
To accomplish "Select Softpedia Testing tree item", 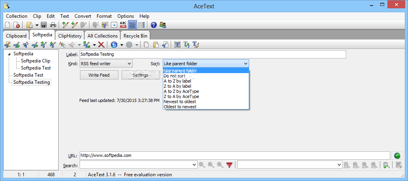I will tap(31, 82).
